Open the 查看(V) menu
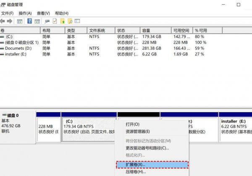This screenshot has height=176, width=252. (43, 13)
